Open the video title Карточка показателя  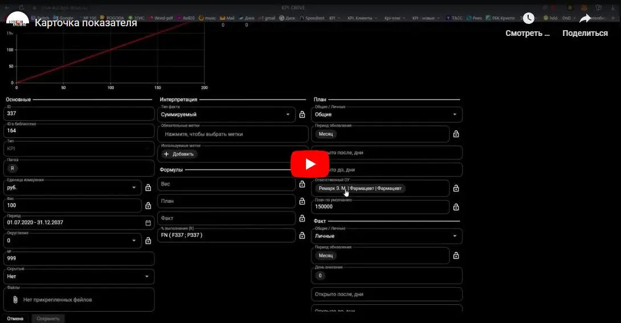pyautogui.click(x=86, y=23)
